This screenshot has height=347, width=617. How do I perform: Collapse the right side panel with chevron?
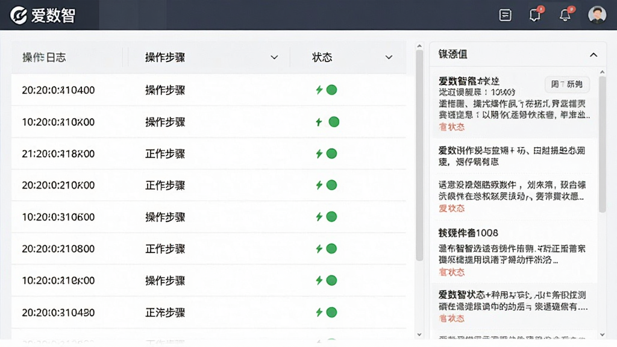(594, 55)
